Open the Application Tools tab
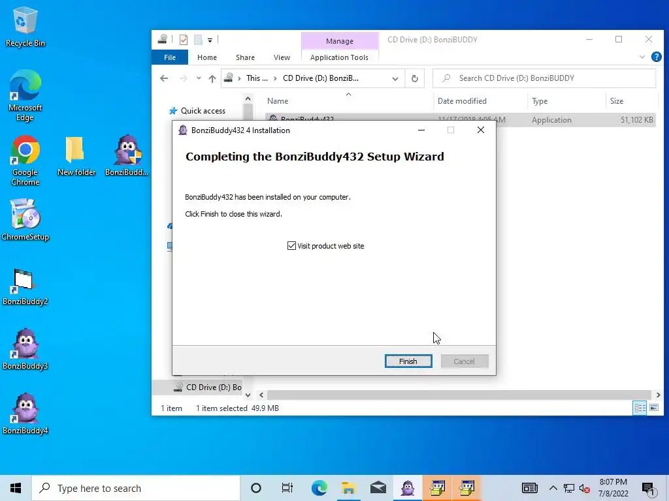The height and width of the screenshot is (501, 669). pyautogui.click(x=339, y=57)
